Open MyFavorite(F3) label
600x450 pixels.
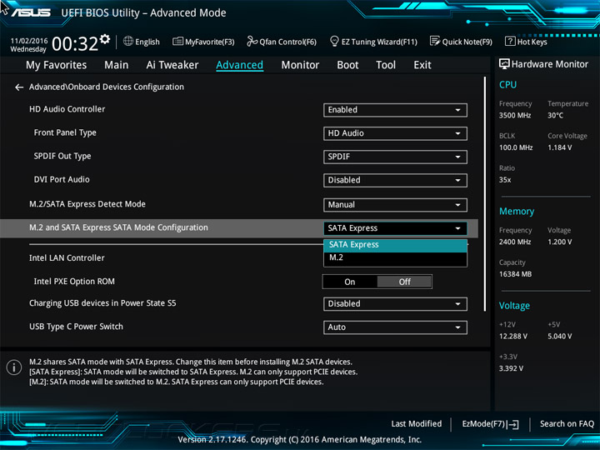coord(210,42)
